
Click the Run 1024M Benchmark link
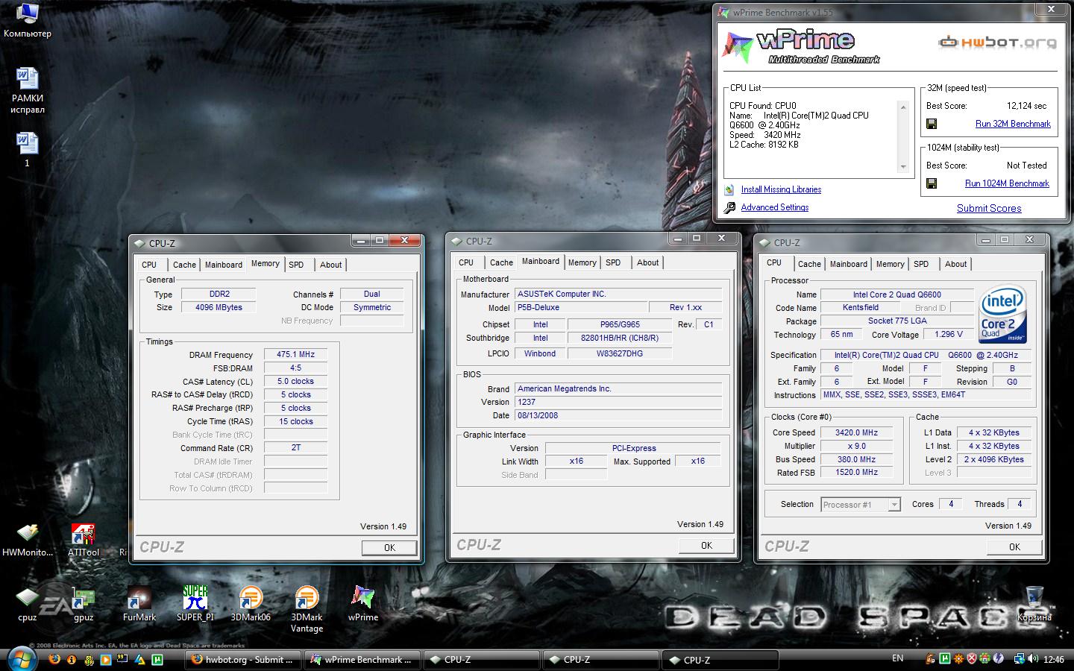click(x=1007, y=183)
